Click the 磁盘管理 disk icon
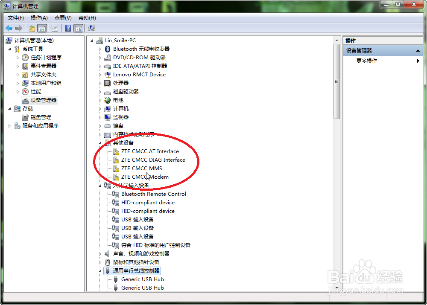 point(25,117)
